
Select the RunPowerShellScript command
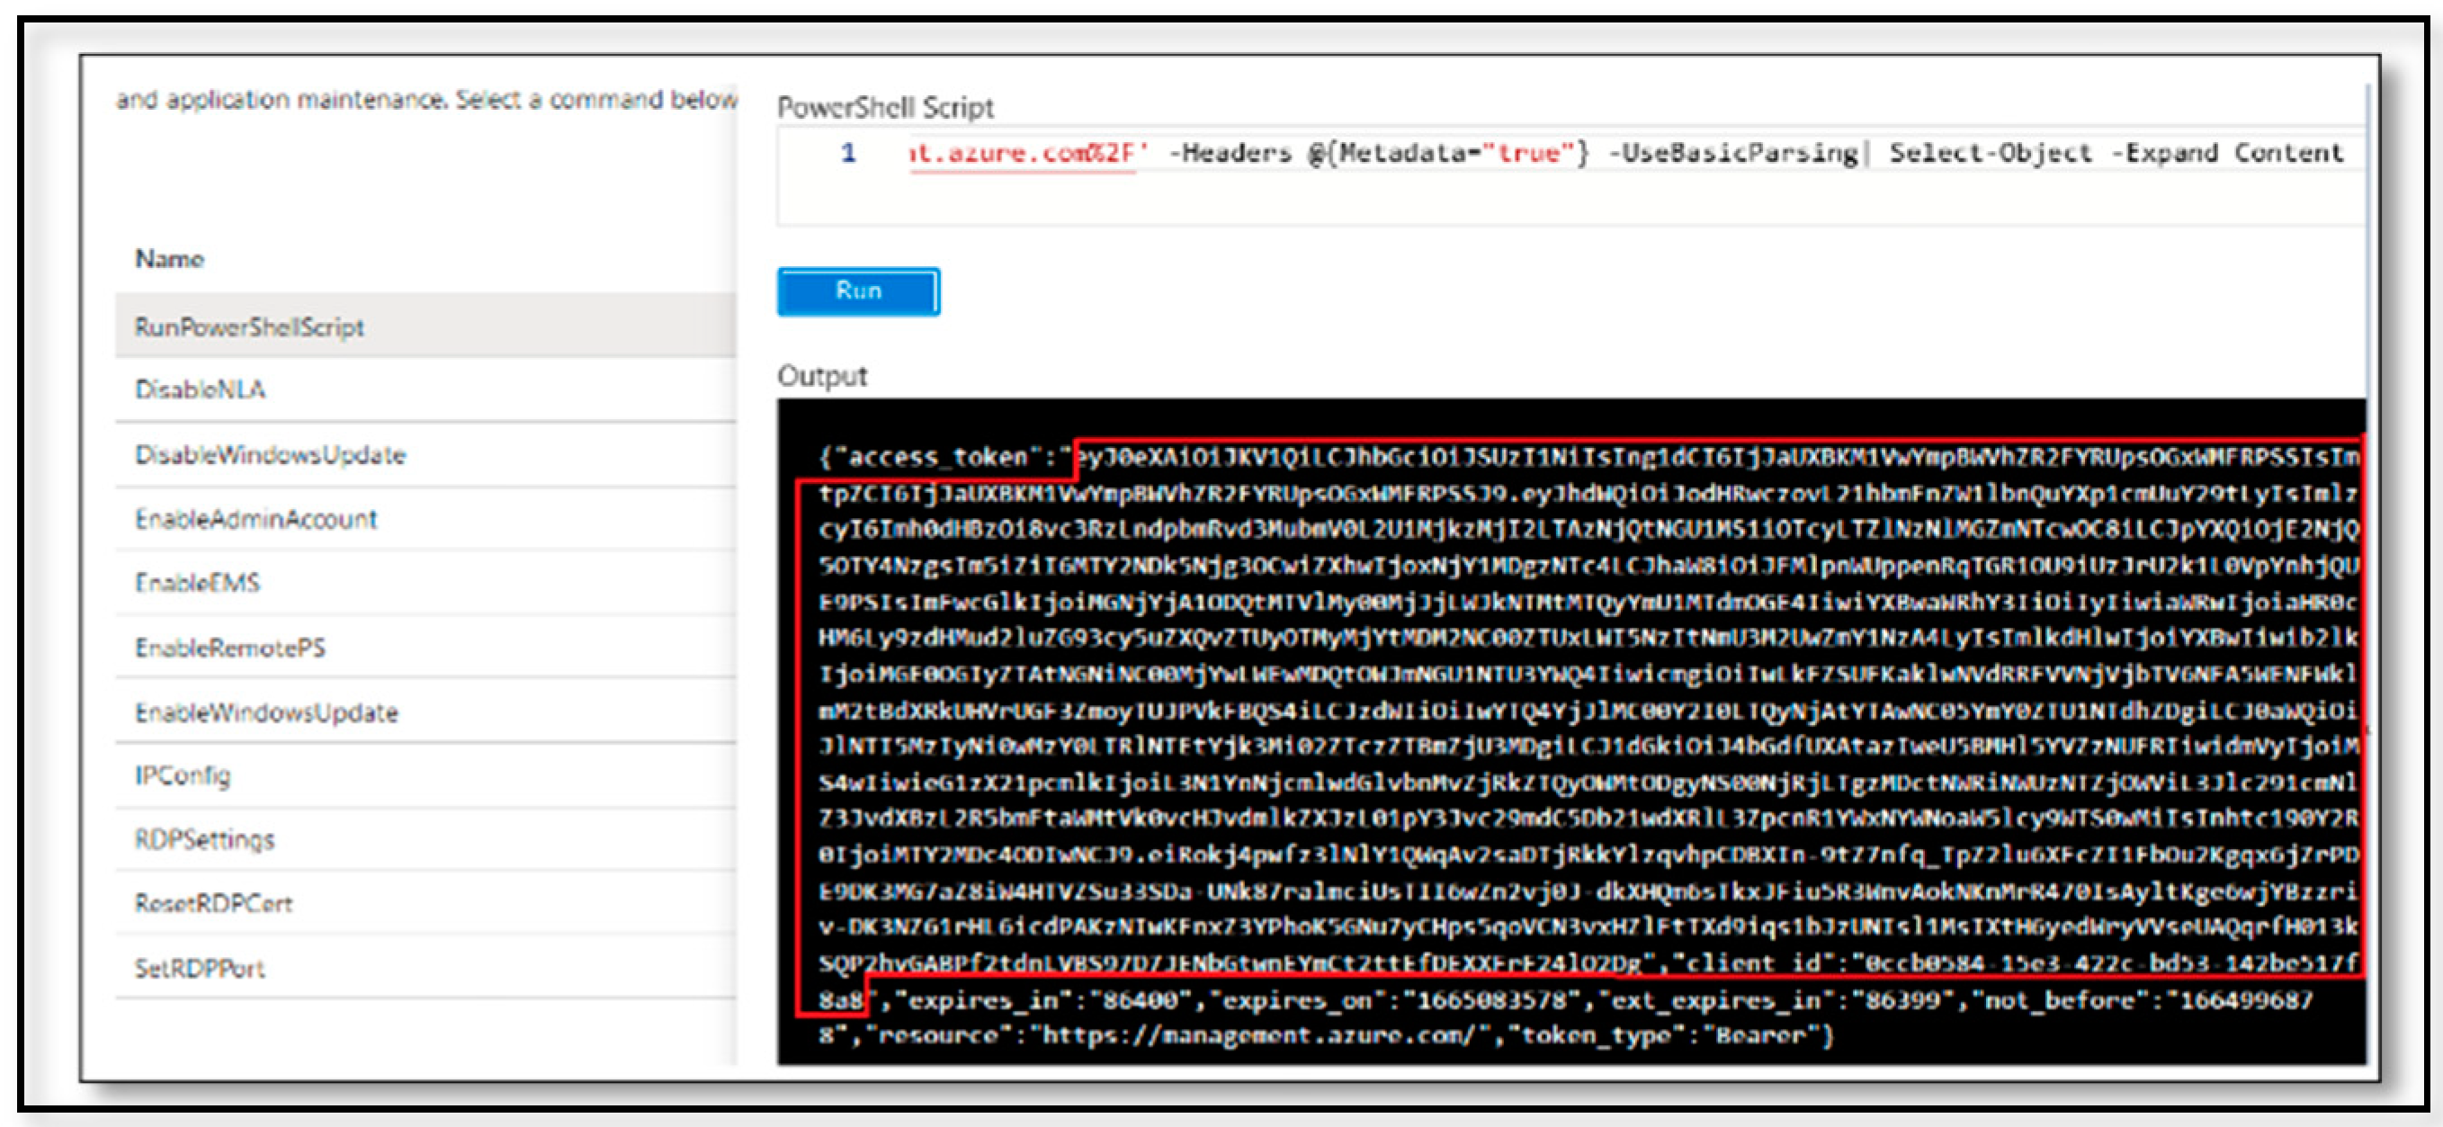tap(249, 327)
